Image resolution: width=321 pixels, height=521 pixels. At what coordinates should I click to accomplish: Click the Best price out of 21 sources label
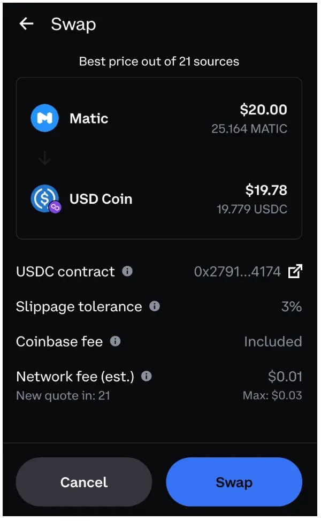tap(159, 61)
